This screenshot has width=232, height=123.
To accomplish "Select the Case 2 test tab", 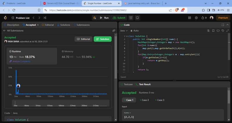I will (144, 100).
